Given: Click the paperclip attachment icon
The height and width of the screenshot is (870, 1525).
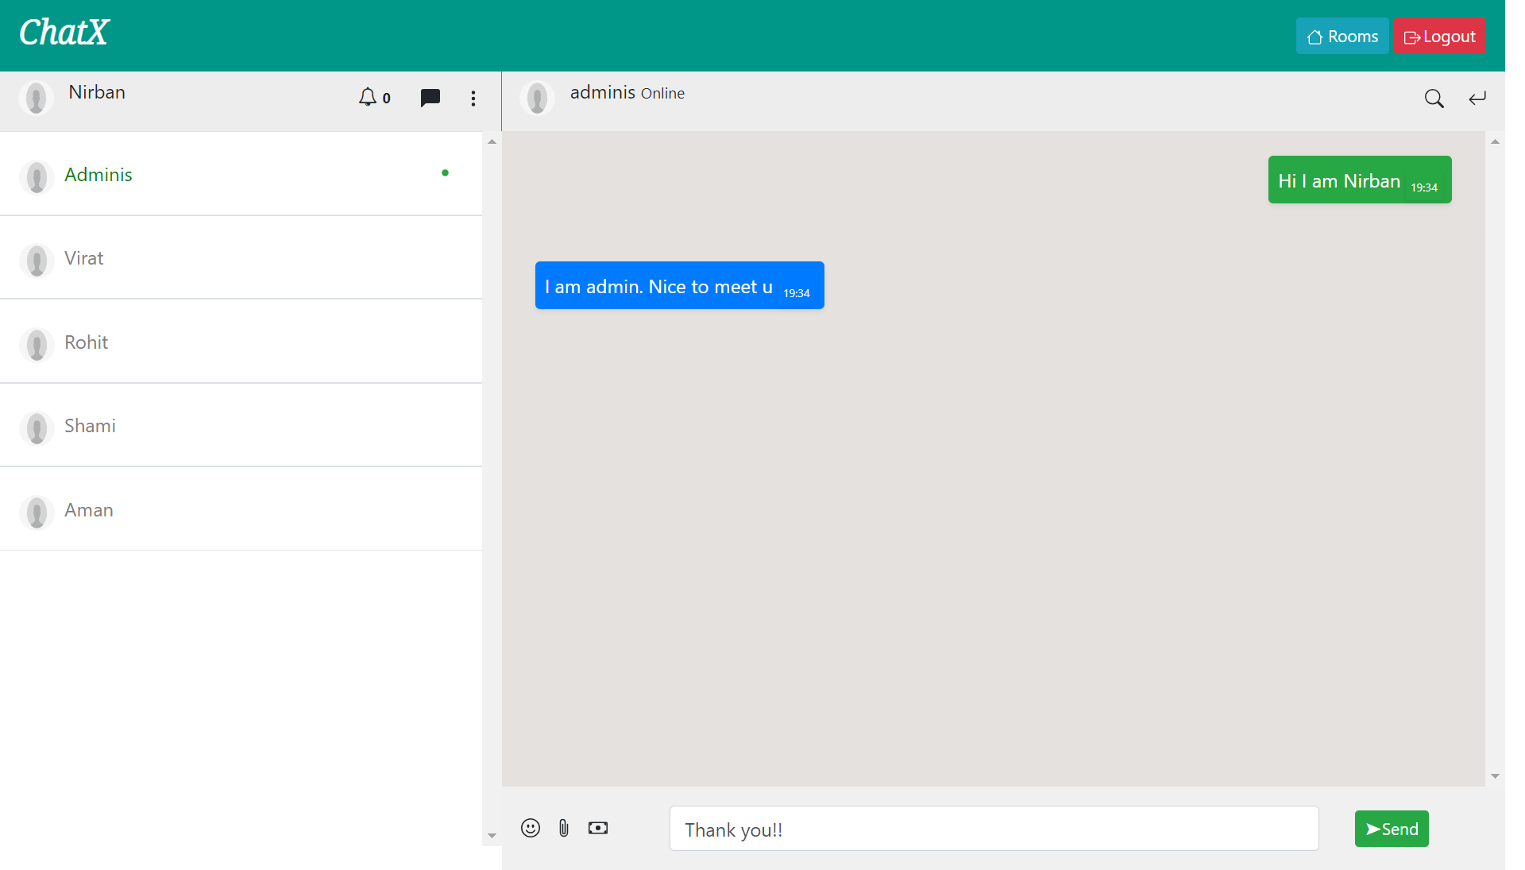Looking at the screenshot, I should click(x=564, y=828).
